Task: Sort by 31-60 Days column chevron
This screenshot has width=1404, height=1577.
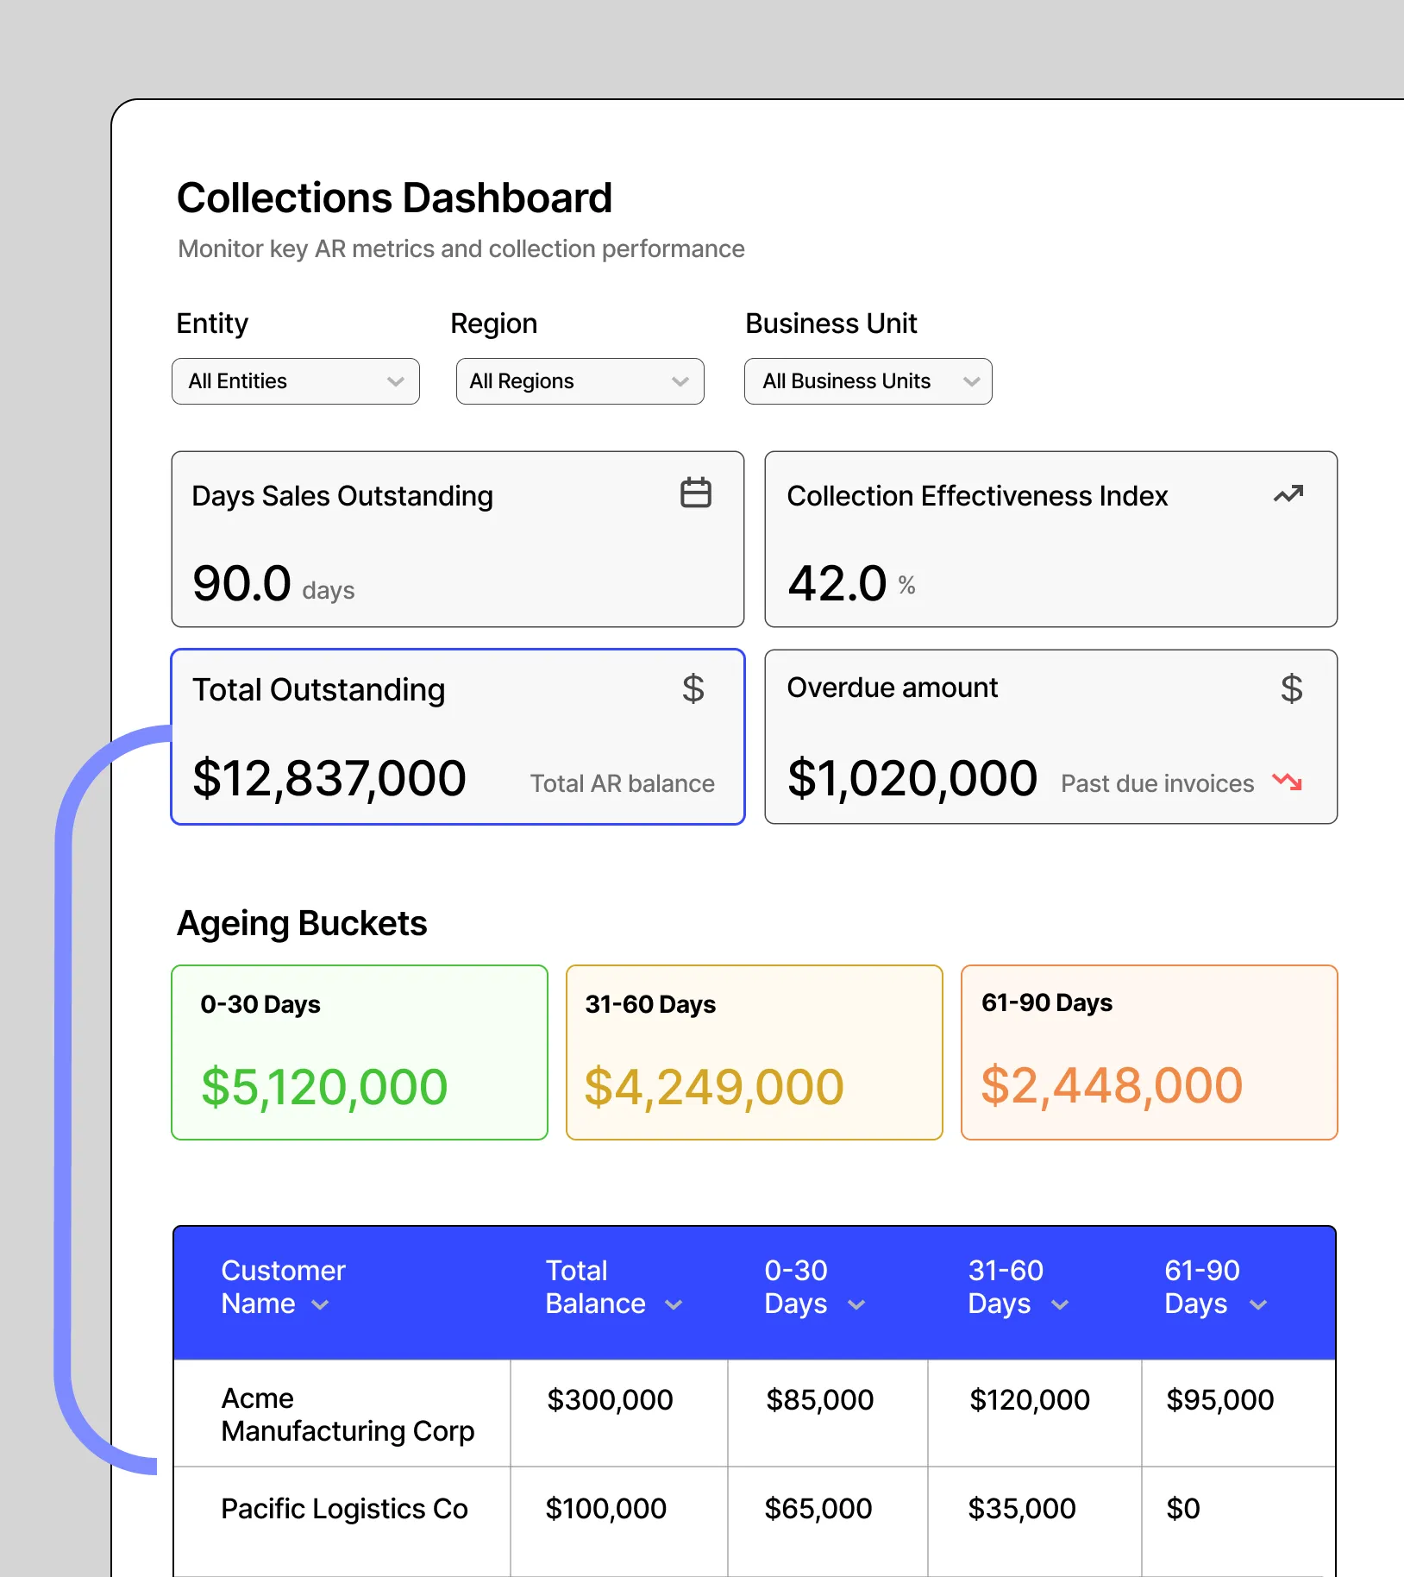Action: 1060,1304
